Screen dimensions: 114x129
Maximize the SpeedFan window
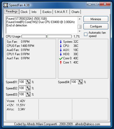pos(96,4)
